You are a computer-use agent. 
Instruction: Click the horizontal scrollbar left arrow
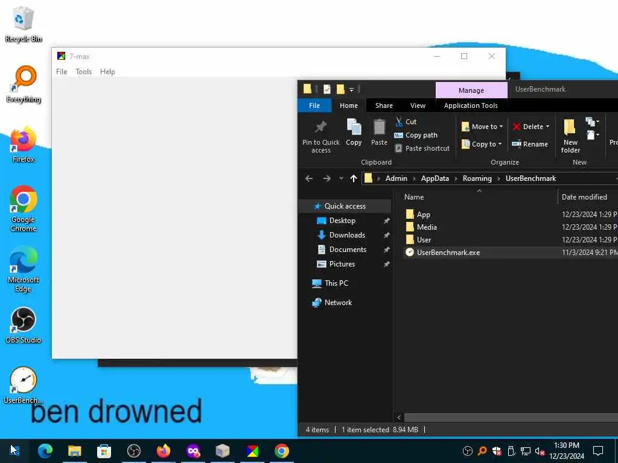399,417
